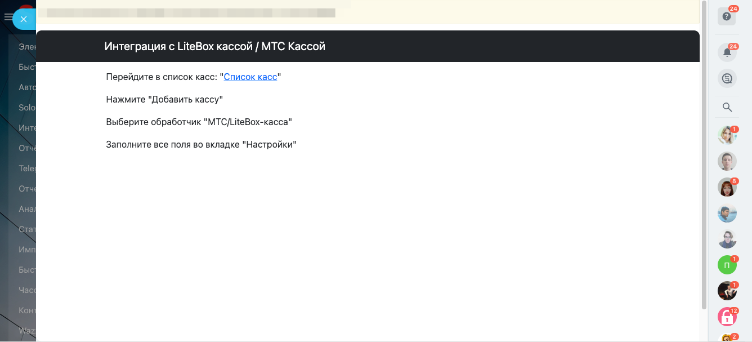The height and width of the screenshot is (342, 752).
Task: Click the panel title "Интеграция с LiteBox кассой"
Action: (215, 46)
